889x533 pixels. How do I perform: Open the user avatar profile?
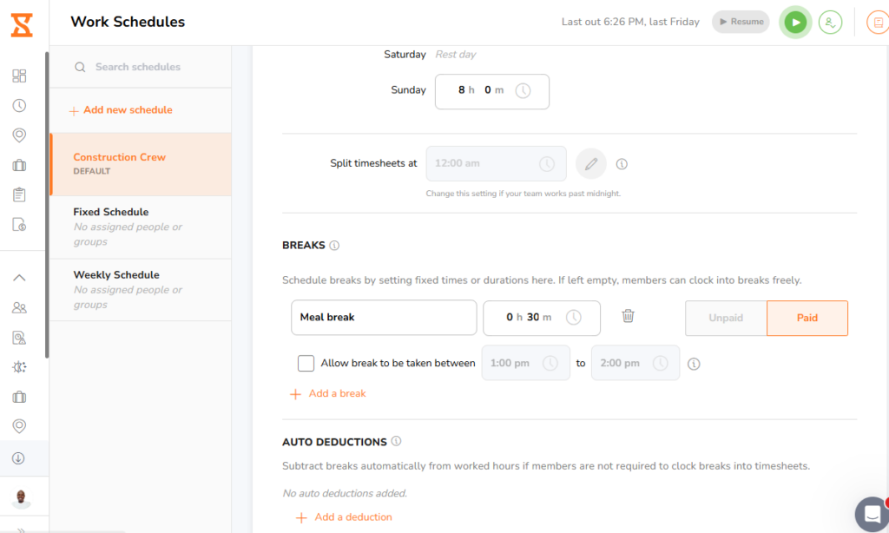21,498
